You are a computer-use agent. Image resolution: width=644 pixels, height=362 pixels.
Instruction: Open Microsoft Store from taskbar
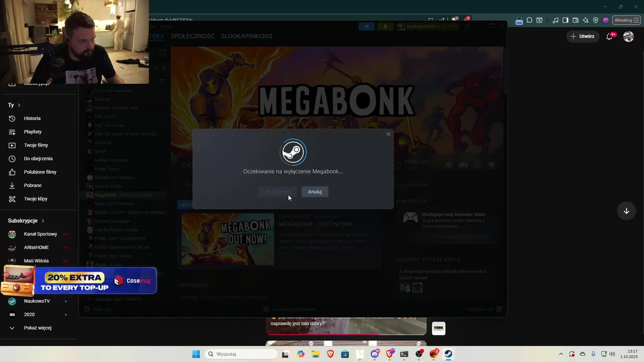[345, 354]
